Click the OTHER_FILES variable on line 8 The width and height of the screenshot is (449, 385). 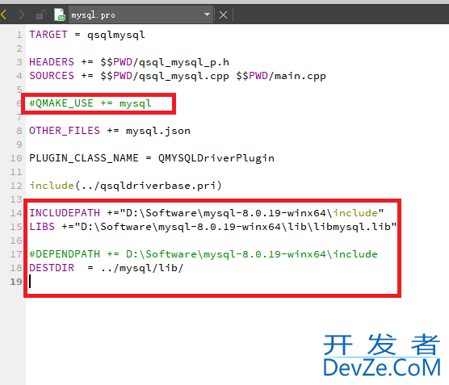click(x=65, y=131)
